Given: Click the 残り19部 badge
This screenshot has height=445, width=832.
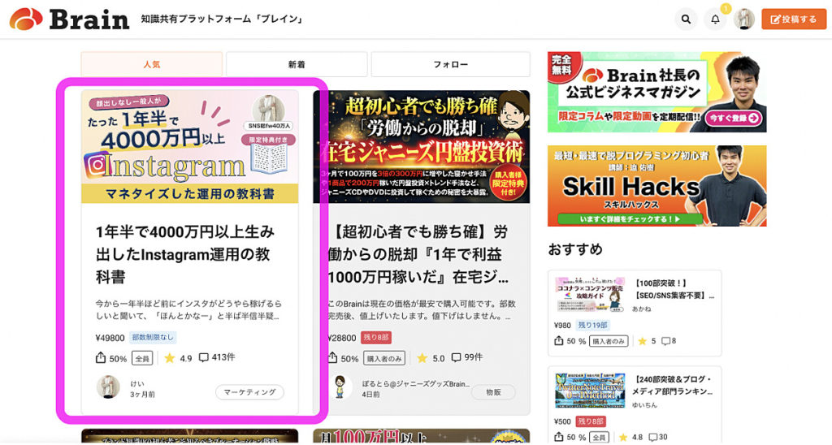Looking at the screenshot, I should (x=592, y=325).
